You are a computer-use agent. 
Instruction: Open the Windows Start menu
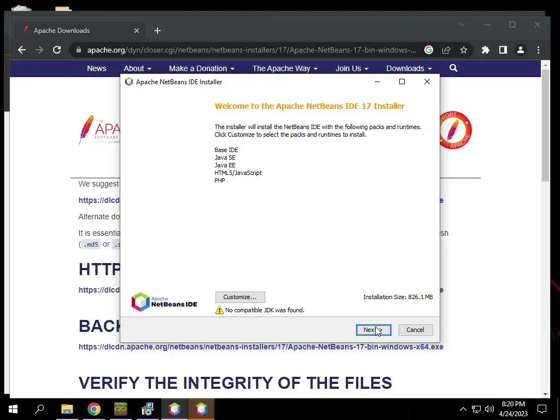point(13,409)
